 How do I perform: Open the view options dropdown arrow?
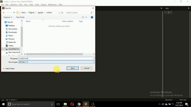[x=86, y=17]
